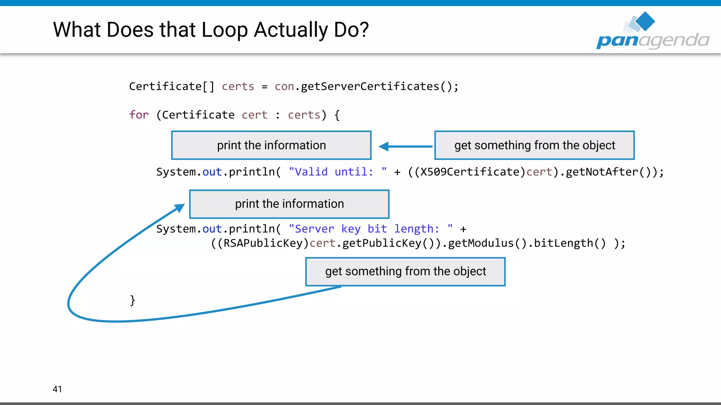
Task: Click the '(X509Certificate)' cast text
Action: [x=470, y=172]
